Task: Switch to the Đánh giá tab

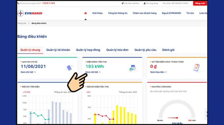Action: (168, 50)
